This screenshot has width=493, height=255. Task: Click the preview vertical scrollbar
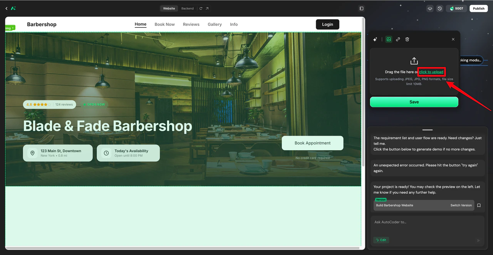363,92
